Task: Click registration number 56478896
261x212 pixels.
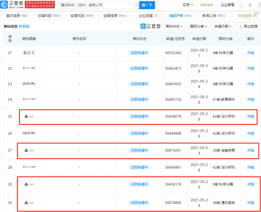Action: pyautogui.click(x=173, y=203)
